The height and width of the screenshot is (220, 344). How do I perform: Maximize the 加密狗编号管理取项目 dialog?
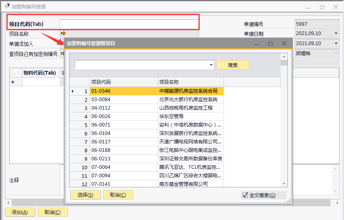coord(270,44)
